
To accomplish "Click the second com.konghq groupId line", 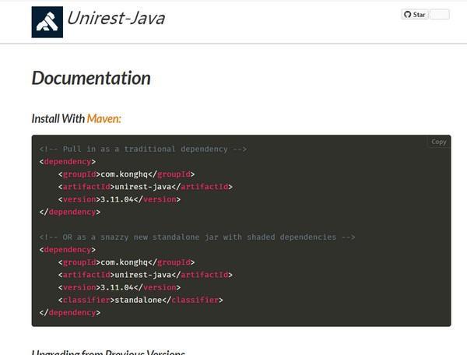I will point(126,262).
